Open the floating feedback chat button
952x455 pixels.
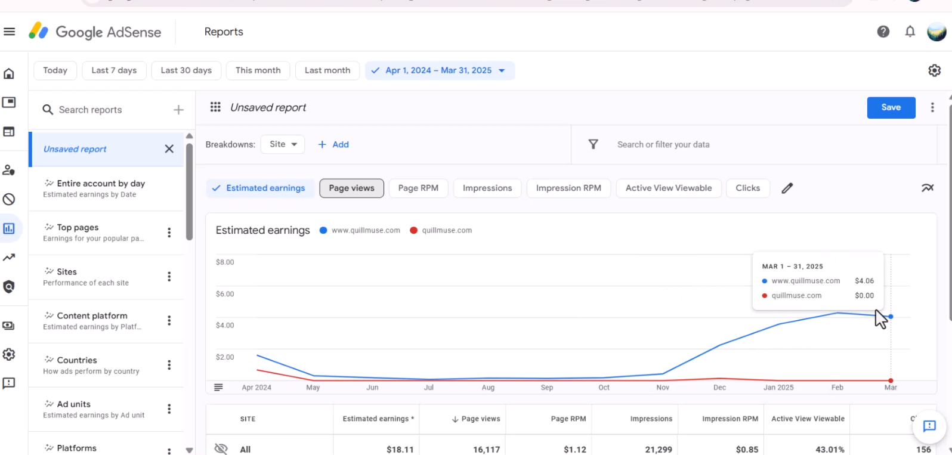click(x=929, y=426)
